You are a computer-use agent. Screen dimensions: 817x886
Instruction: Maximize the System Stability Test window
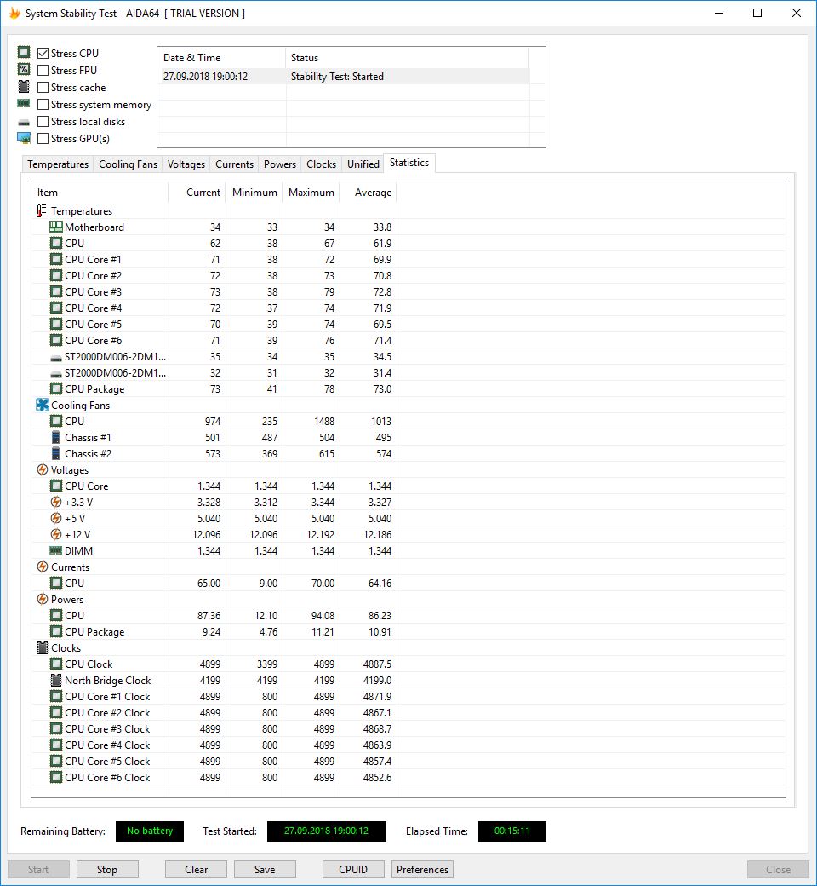click(757, 13)
